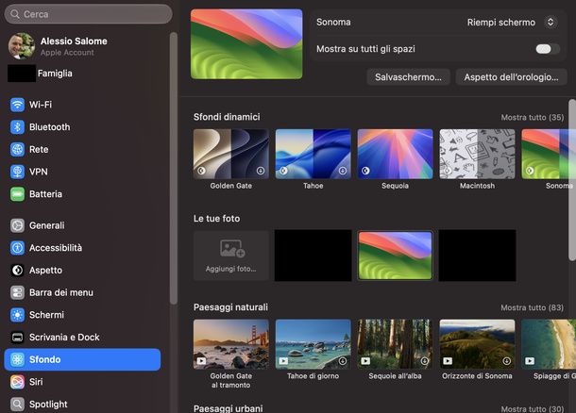Toggle Mostra su tutti gli spazi switch

click(x=548, y=49)
